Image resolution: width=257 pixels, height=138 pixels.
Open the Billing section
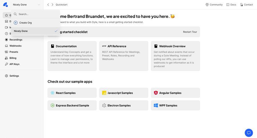(x=13, y=58)
